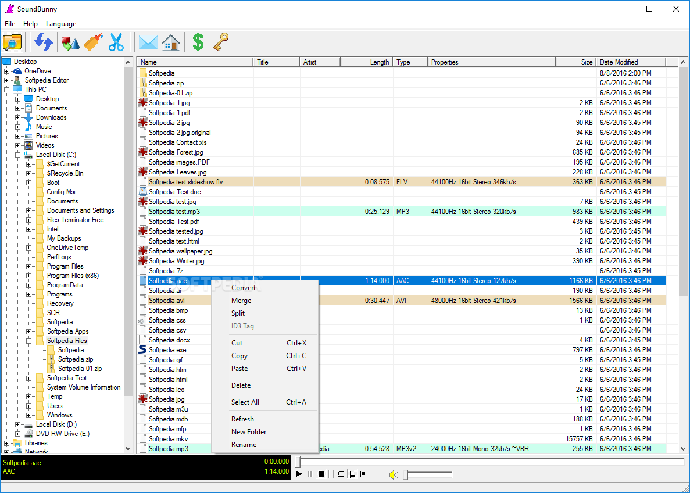Expand the Documents and Settings node

pyautogui.click(x=28, y=210)
